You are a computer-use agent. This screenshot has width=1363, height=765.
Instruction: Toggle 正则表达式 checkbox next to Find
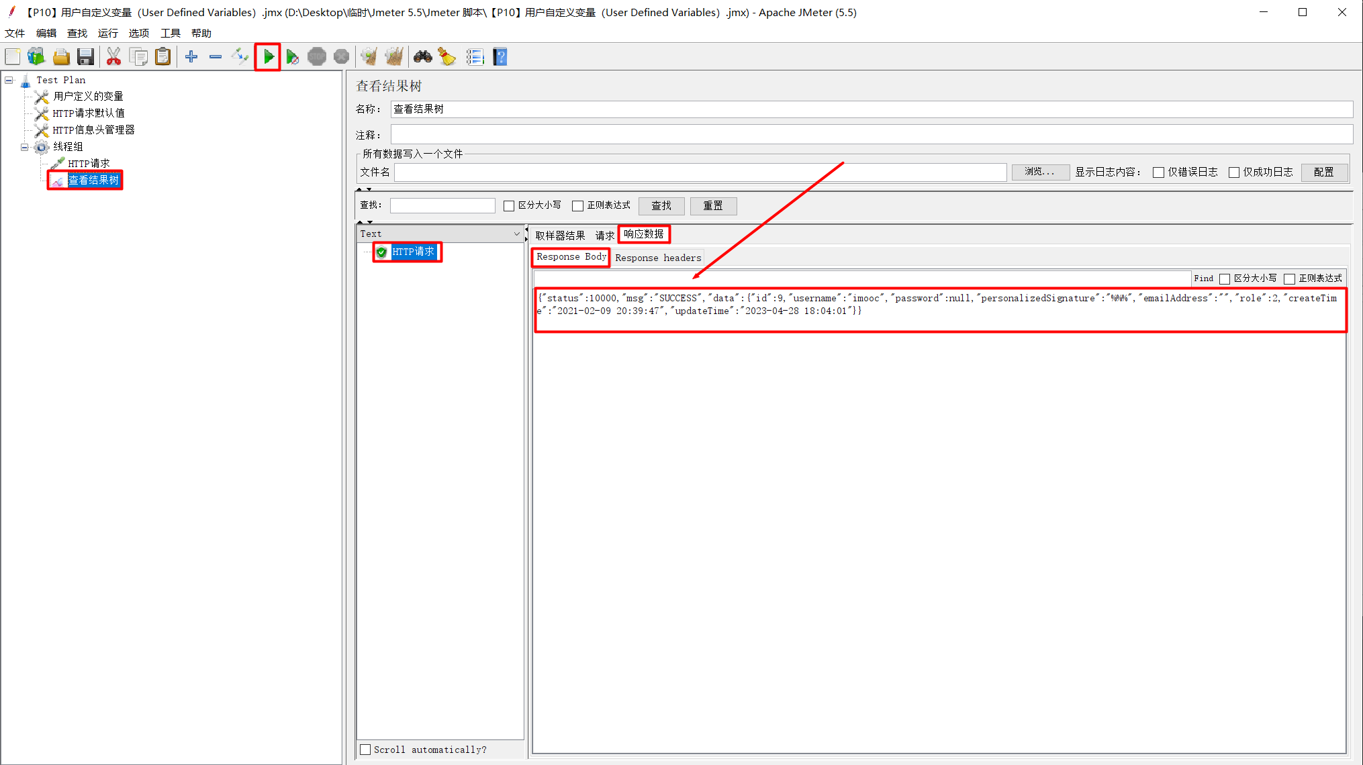1289,278
